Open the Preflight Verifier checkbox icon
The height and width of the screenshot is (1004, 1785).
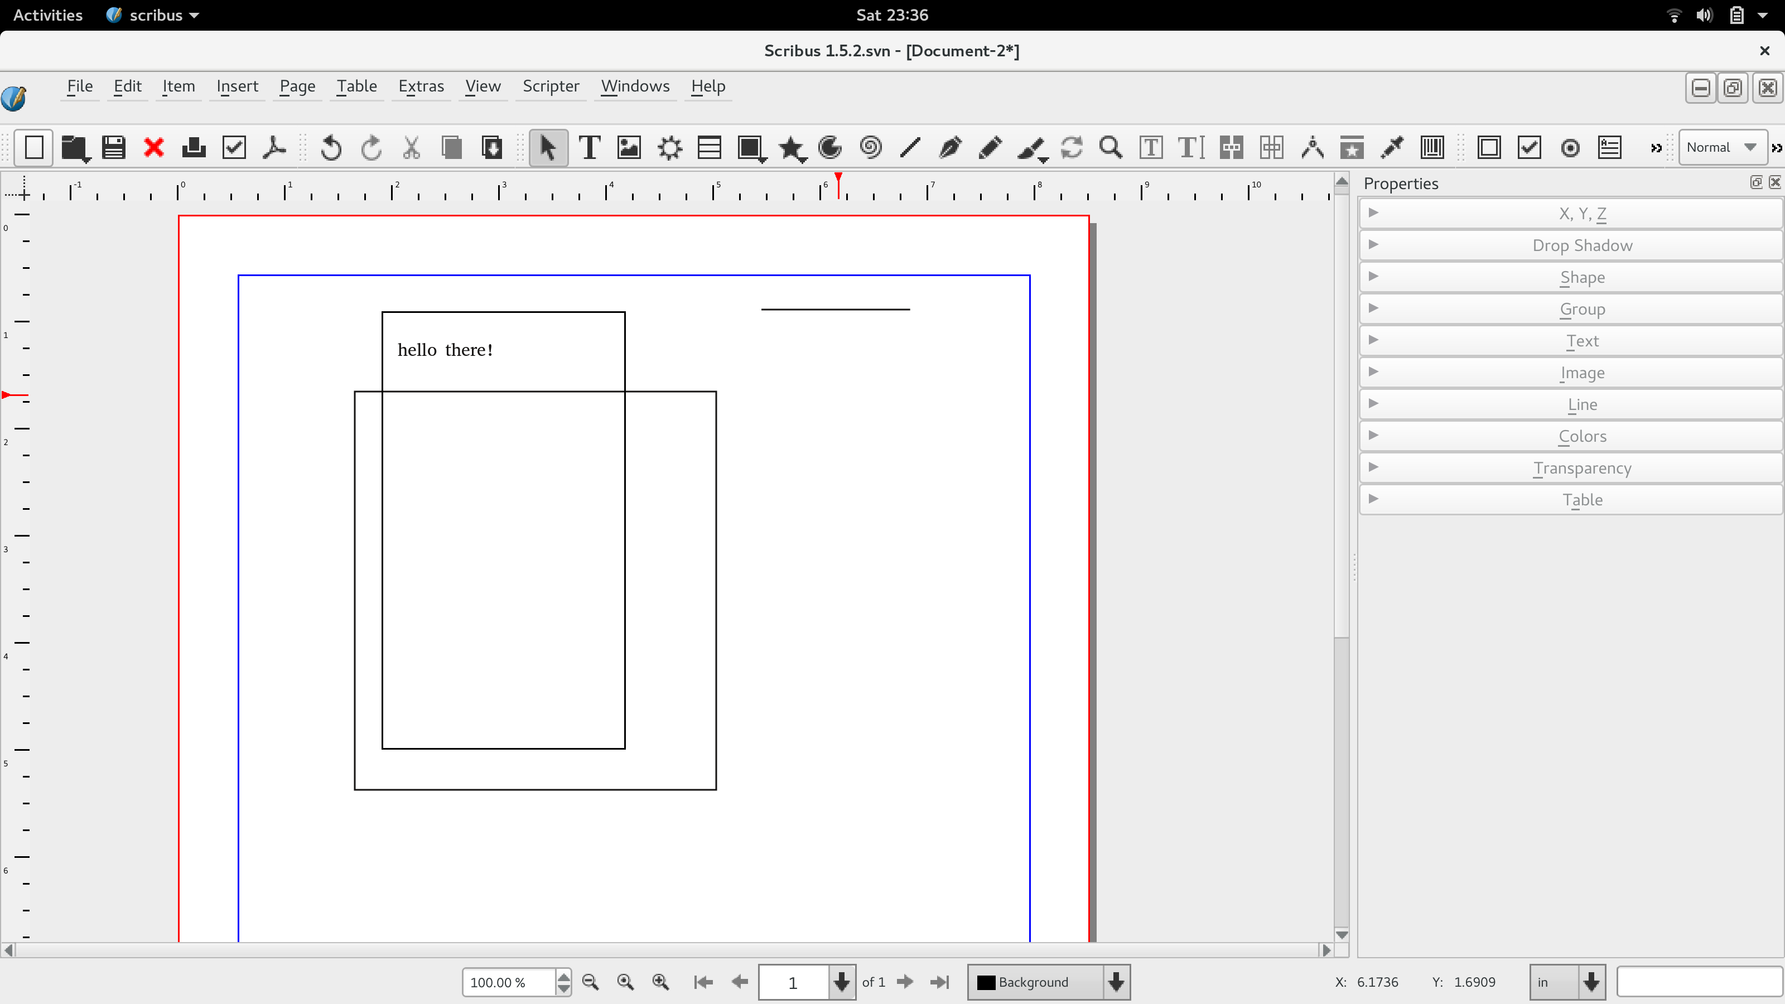point(234,148)
